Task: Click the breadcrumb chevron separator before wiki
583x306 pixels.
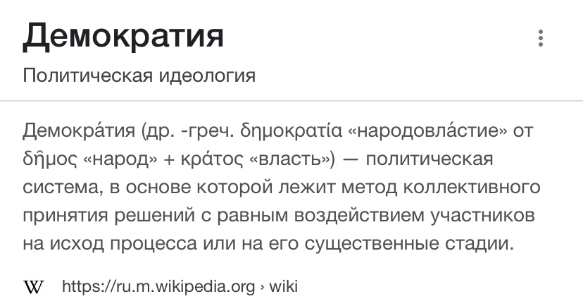Action: pos(262,287)
